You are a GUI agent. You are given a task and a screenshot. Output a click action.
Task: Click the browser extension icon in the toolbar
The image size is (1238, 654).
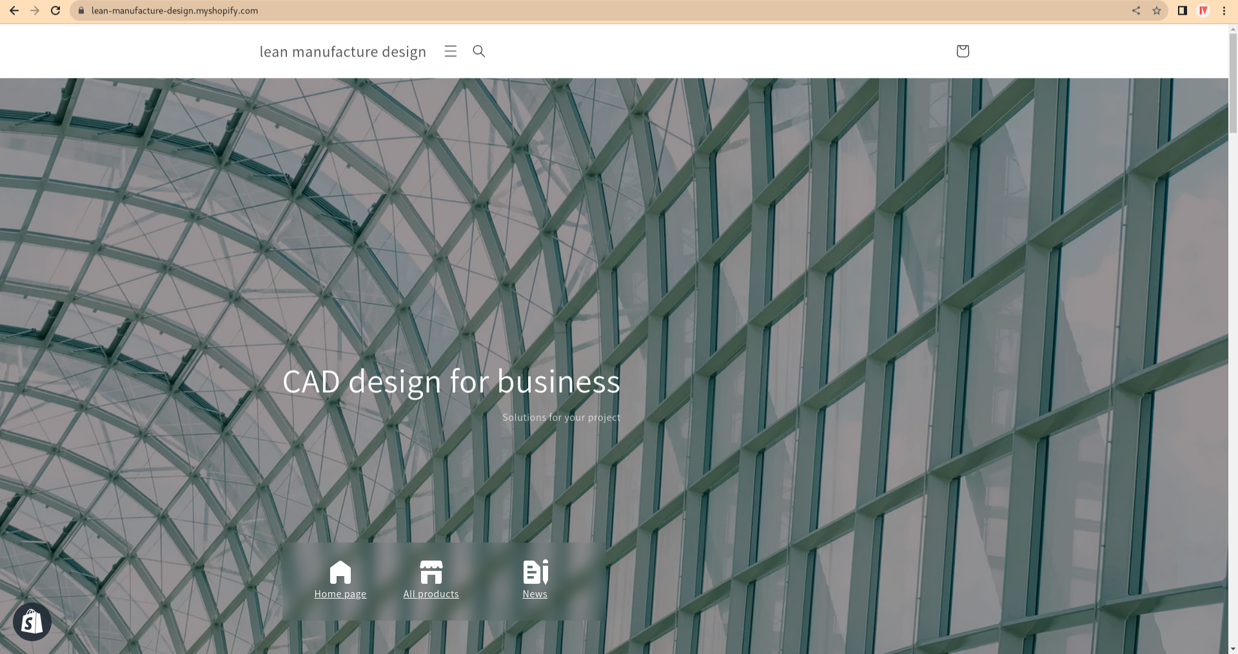pos(1203,10)
